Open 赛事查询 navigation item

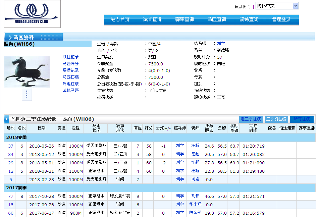click(184, 19)
